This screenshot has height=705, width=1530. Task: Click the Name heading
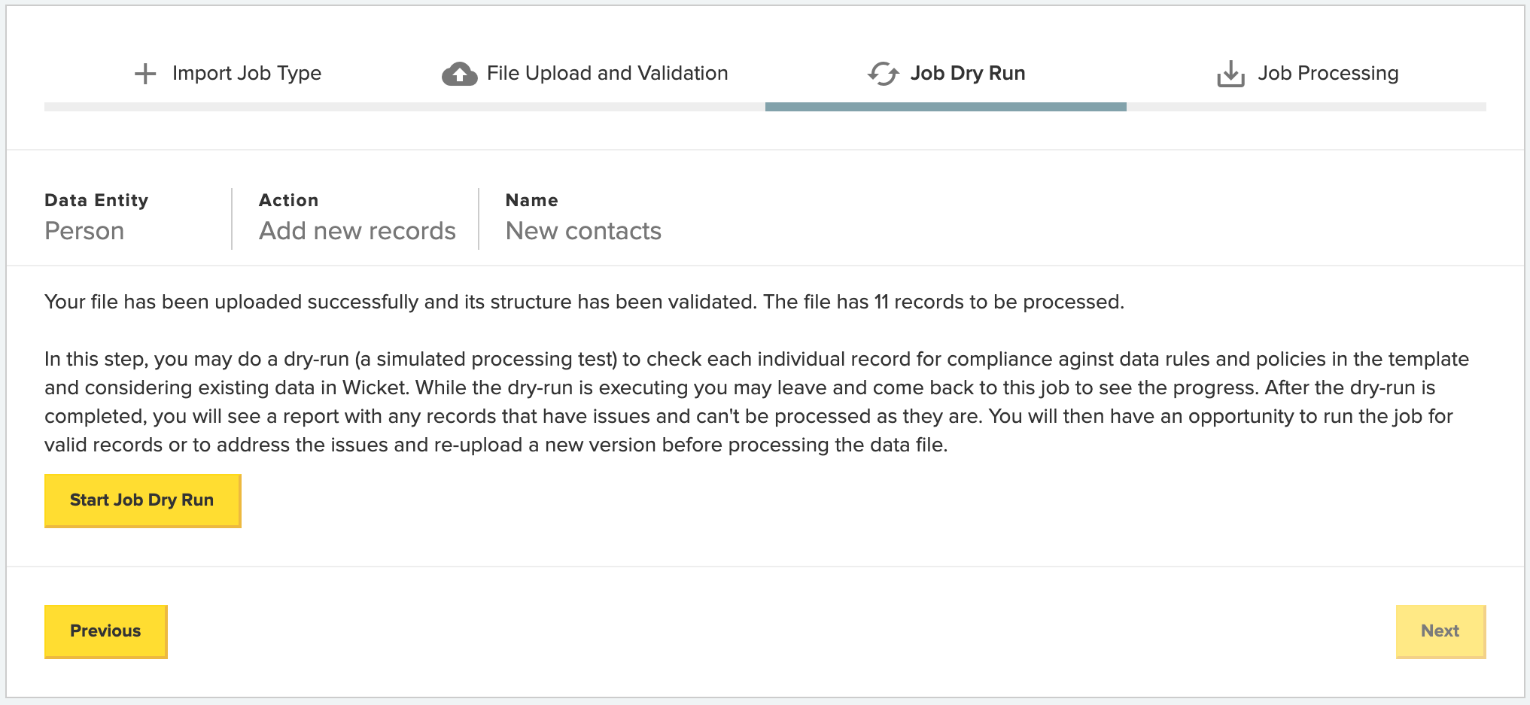click(x=532, y=200)
